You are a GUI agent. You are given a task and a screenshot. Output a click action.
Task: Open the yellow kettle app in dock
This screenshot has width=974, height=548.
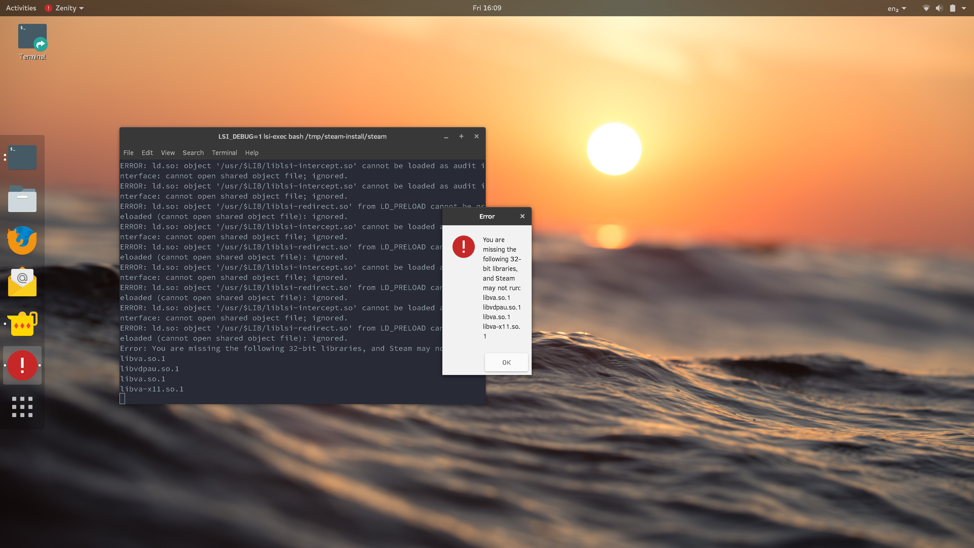point(22,324)
